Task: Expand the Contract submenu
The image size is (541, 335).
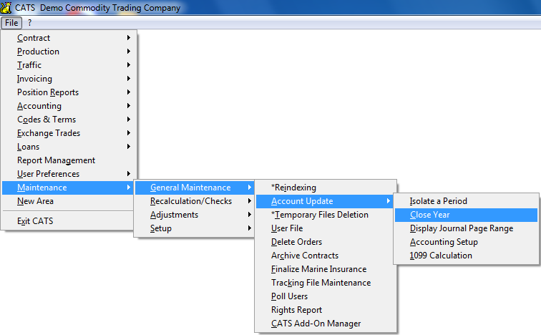Action: (67, 38)
